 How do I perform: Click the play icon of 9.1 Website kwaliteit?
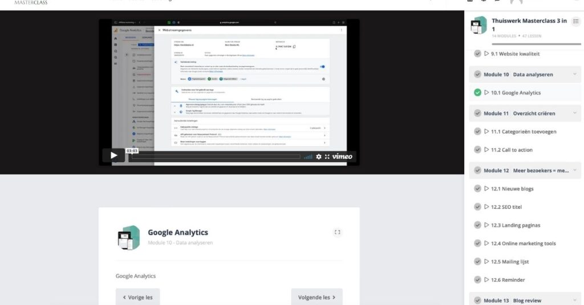click(486, 53)
